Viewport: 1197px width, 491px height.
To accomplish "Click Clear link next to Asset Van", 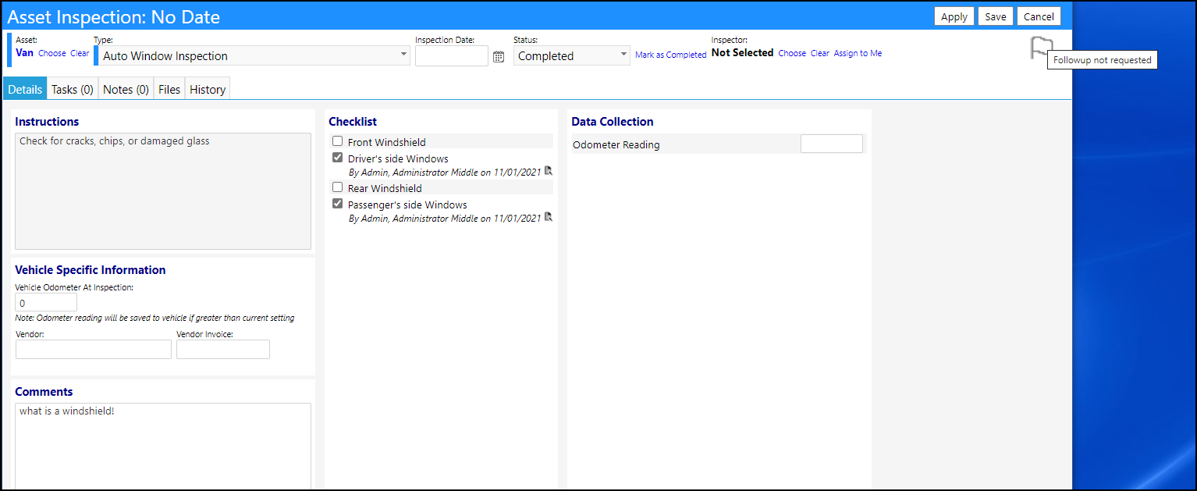I will (80, 53).
